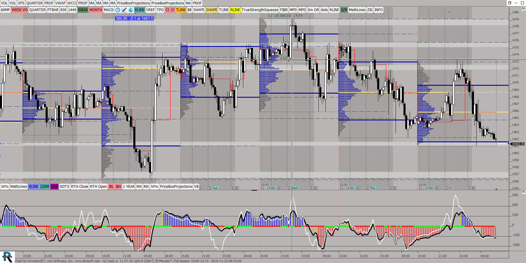526x263 pixels.
Task: Toggle the TrueStrengthSqueeze indicator
Action: [x=260, y=10]
